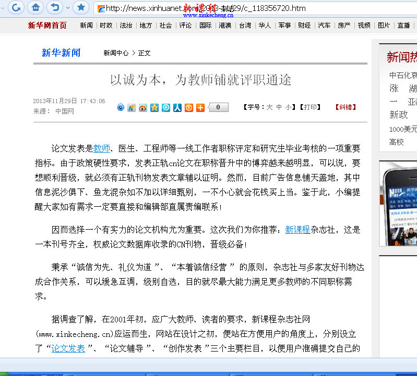Viewport: 417px width, 376px height.
Task: Click the 新闻中心 breadcrumb link
Action: pyautogui.click(x=116, y=53)
